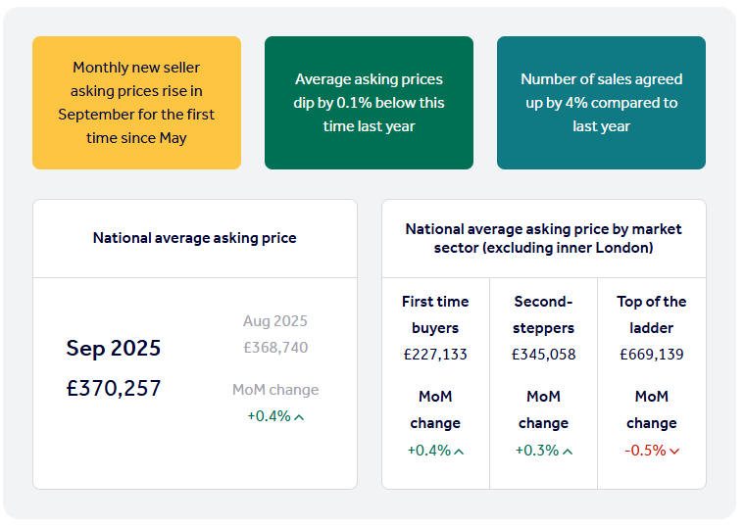Click the Aug 2025 comparison label
Image resolution: width=745 pixels, height=526 pixels.
click(x=275, y=321)
